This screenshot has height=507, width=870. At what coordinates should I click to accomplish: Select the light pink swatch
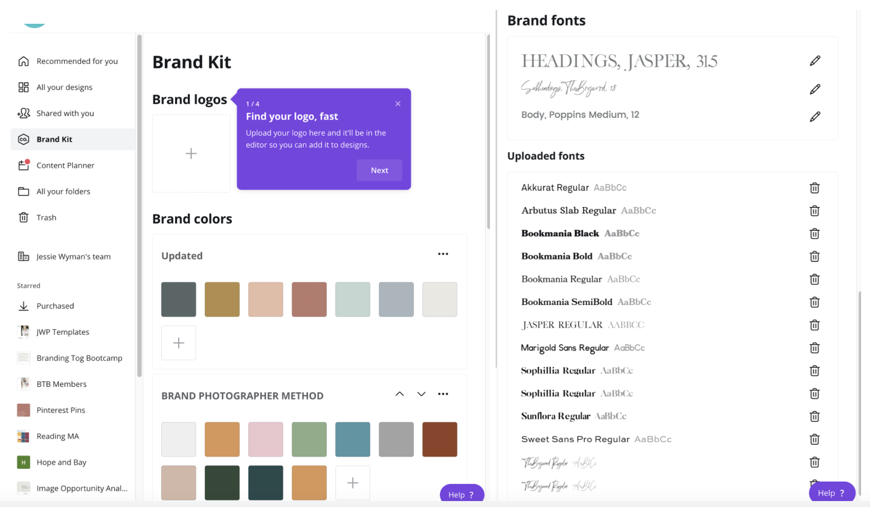pyautogui.click(x=266, y=440)
